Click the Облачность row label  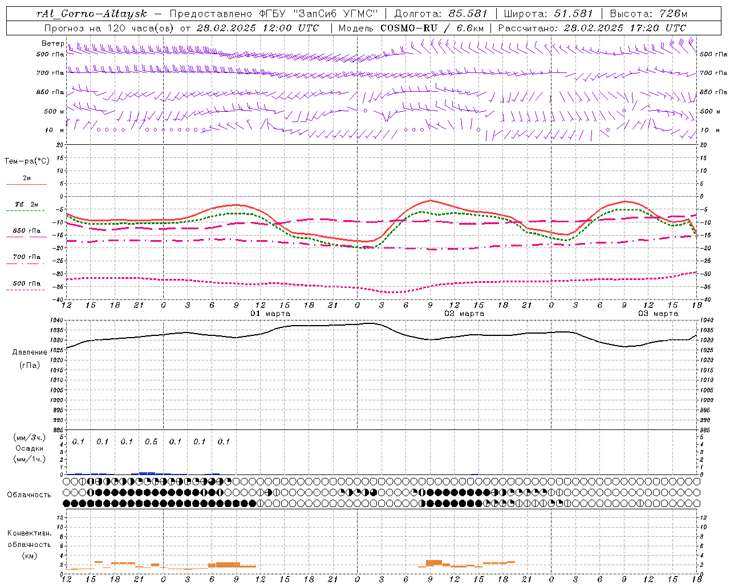coord(29,494)
